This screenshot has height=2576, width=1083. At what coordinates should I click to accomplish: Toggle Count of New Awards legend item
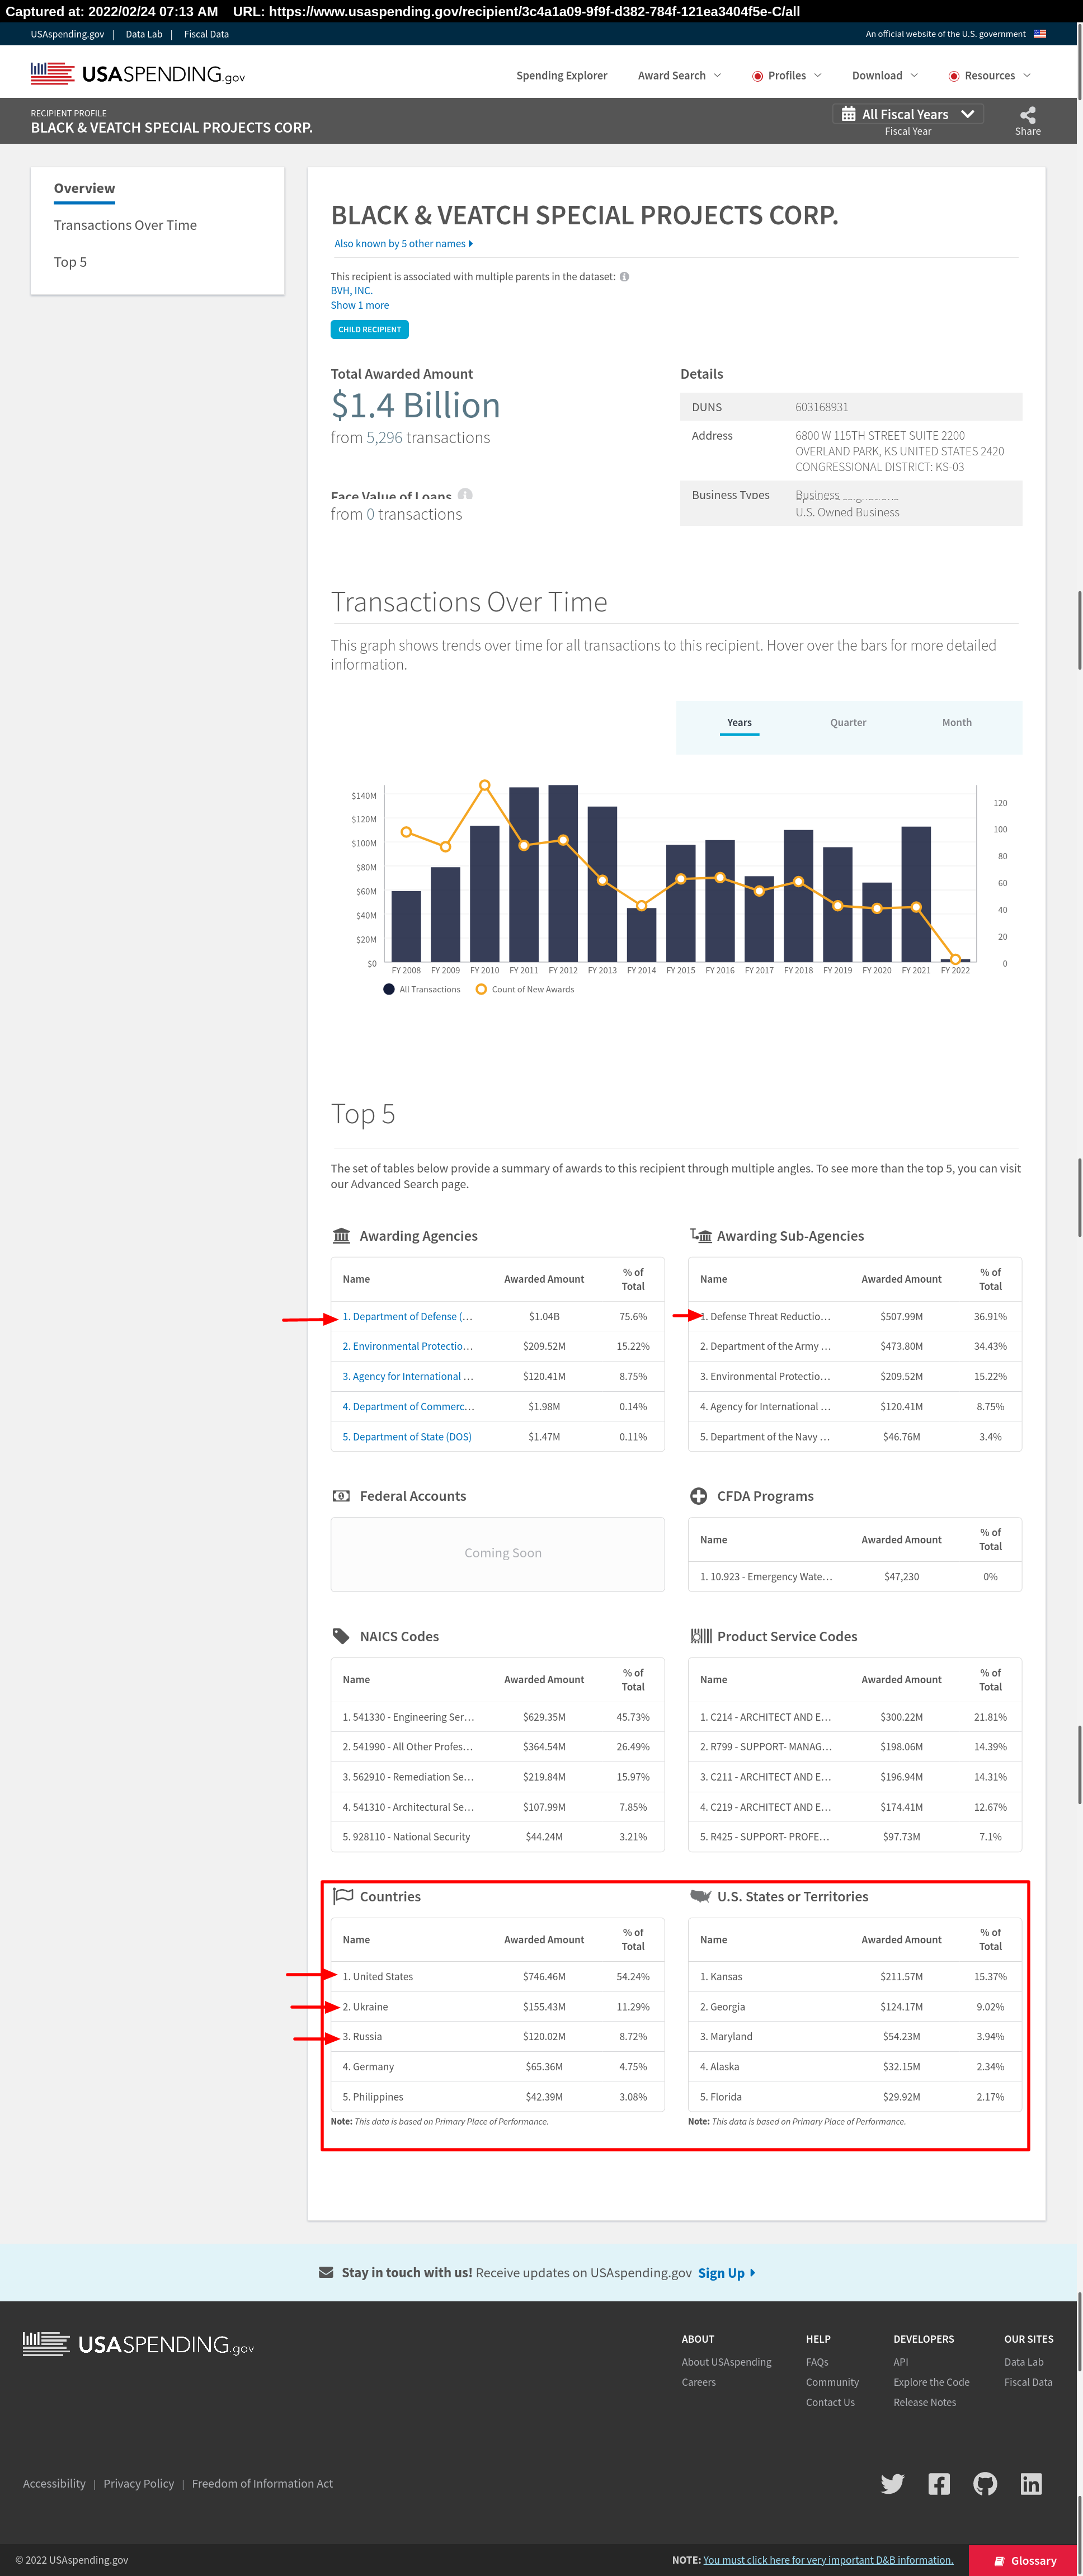524,989
